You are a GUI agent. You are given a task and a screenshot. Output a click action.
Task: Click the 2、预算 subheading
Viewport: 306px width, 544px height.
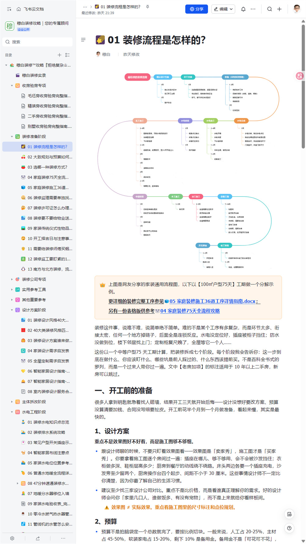click(x=106, y=522)
